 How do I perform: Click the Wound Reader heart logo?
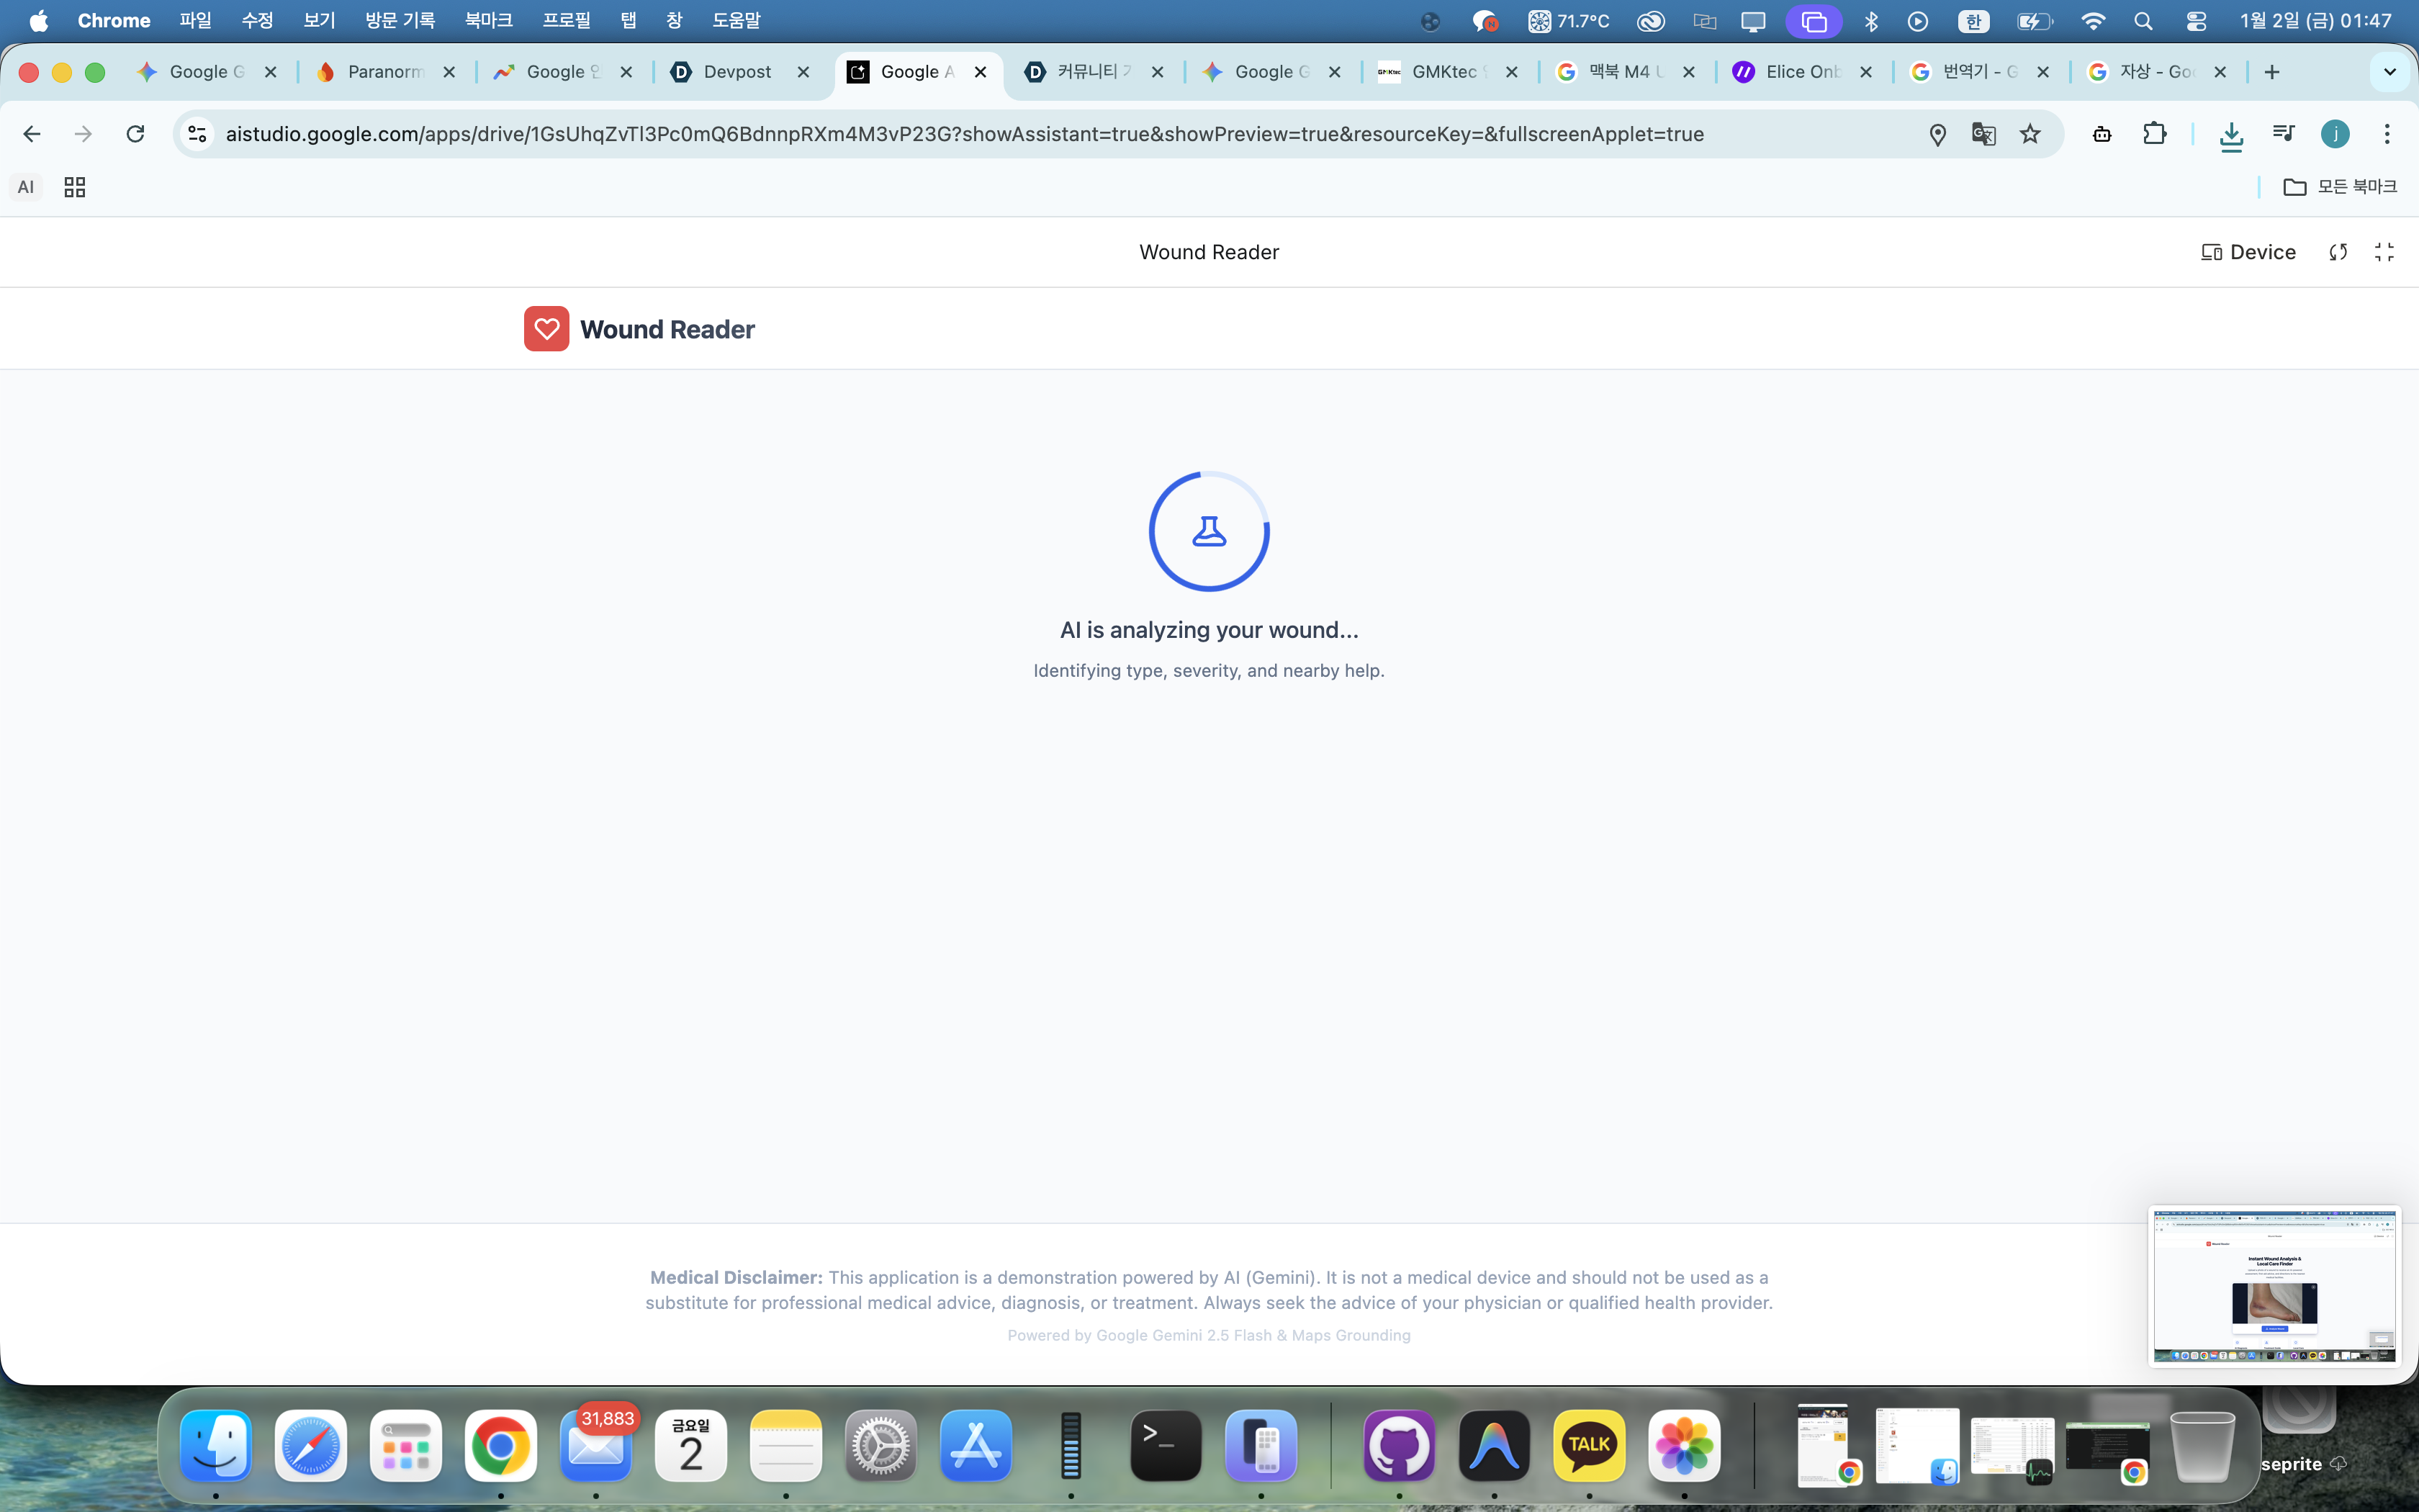coord(546,329)
